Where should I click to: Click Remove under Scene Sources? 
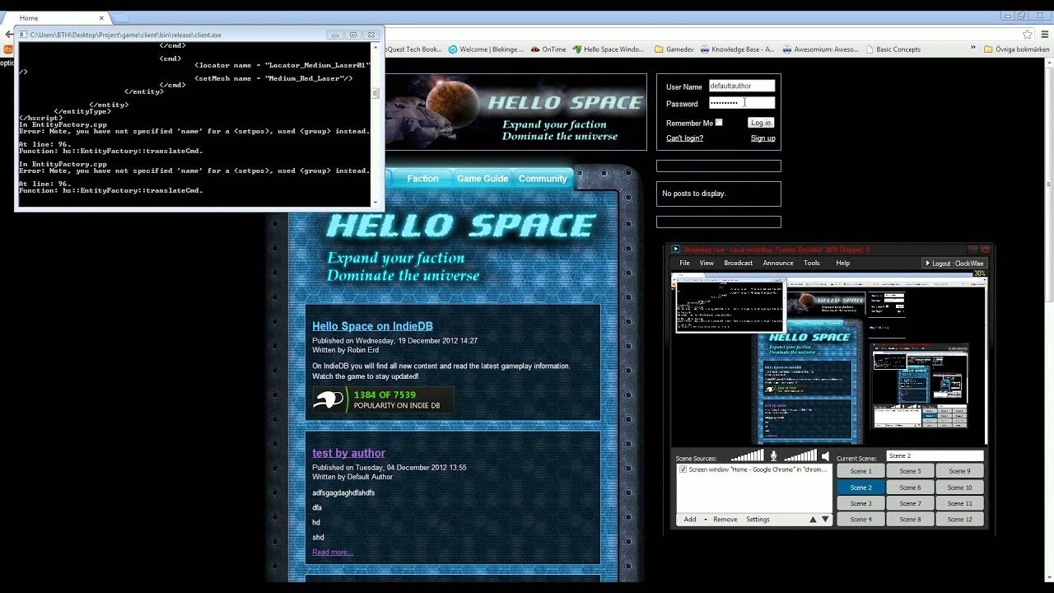[725, 520]
